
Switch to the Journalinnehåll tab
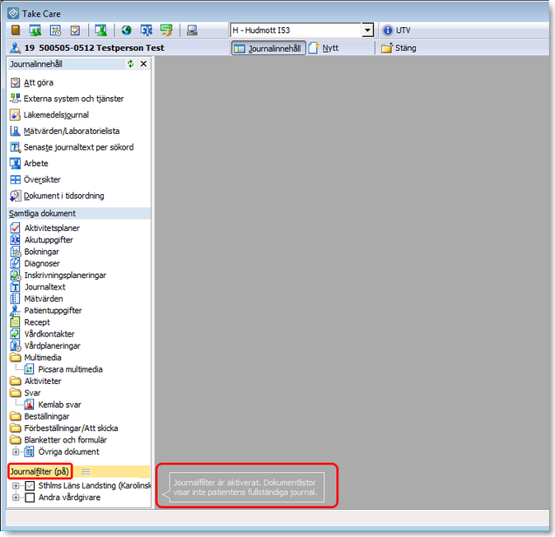point(268,48)
